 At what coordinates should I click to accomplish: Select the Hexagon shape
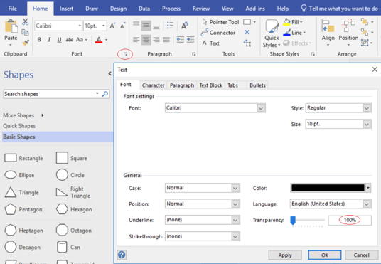click(75, 209)
